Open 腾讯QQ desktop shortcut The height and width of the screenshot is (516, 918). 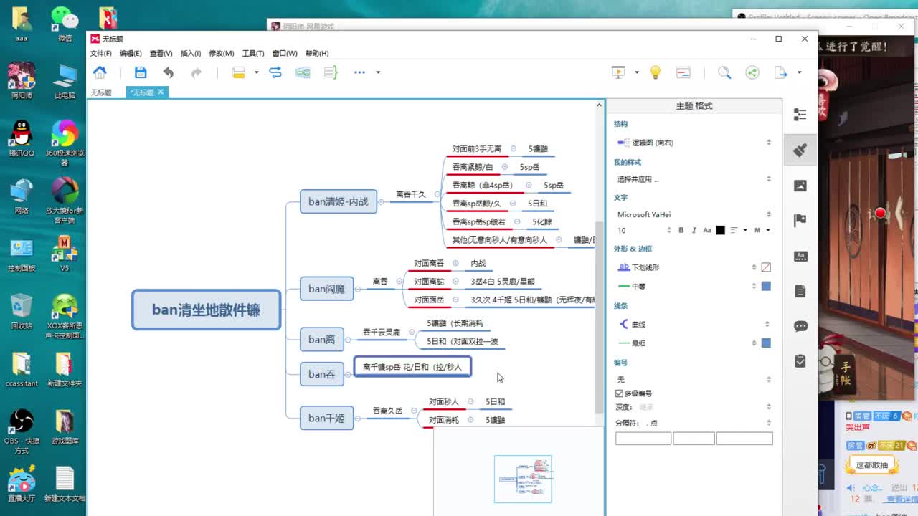(x=22, y=138)
